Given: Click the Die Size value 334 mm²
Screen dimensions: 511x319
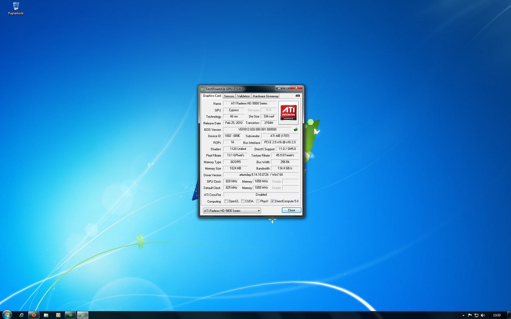Looking at the screenshot, I should coord(269,116).
